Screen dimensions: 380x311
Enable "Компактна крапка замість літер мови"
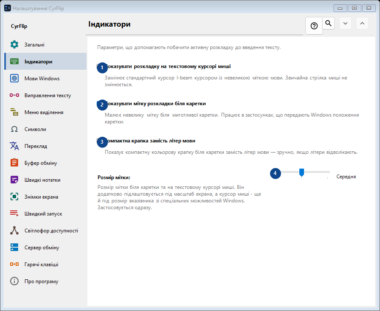pos(146,141)
